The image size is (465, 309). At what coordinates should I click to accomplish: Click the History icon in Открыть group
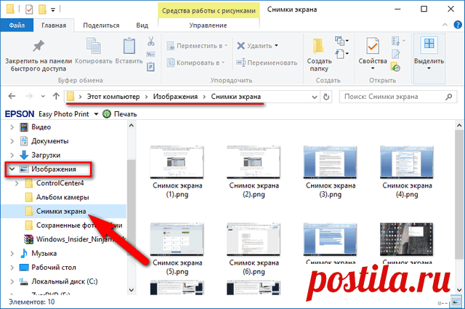pos(396,67)
